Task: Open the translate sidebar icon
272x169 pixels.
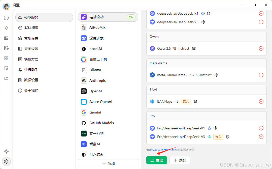Action: point(6,48)
